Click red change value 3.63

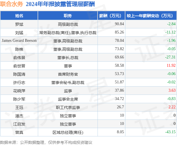tap(172, 90)
